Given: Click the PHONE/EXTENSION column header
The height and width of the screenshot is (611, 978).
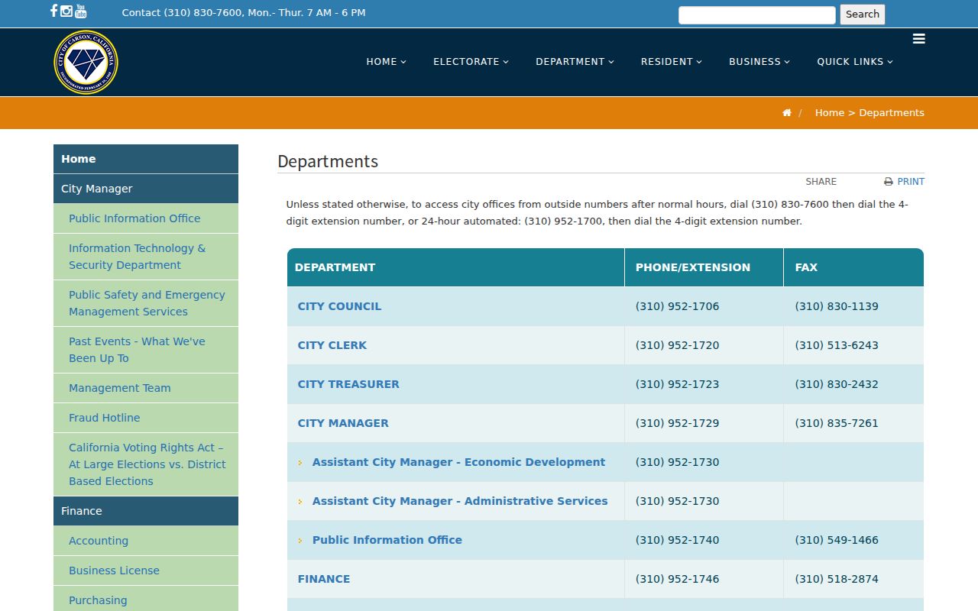Looking at the screenshot, I should click(x=704, y=267).
